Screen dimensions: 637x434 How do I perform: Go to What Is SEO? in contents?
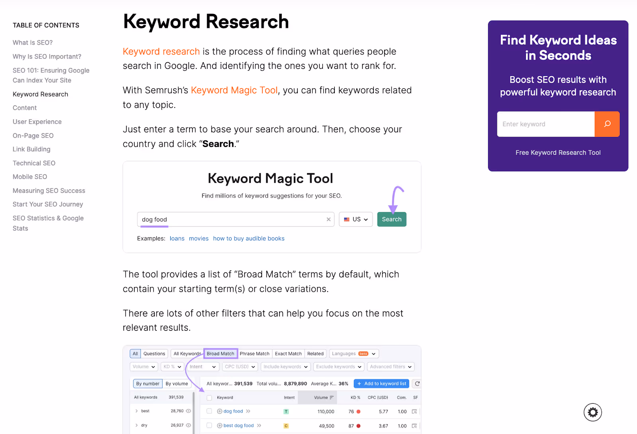(33, 43)
